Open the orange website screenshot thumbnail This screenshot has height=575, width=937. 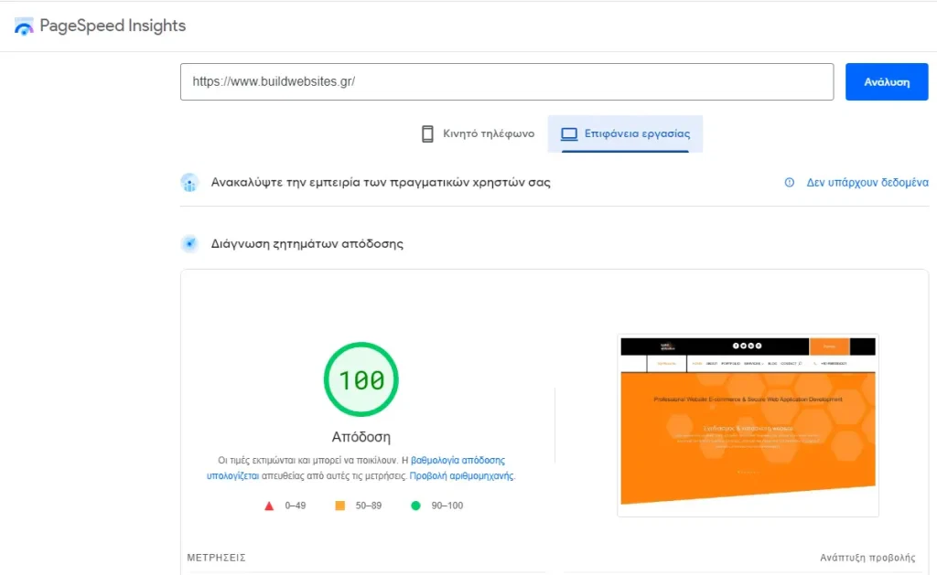[x=748, y=425]
